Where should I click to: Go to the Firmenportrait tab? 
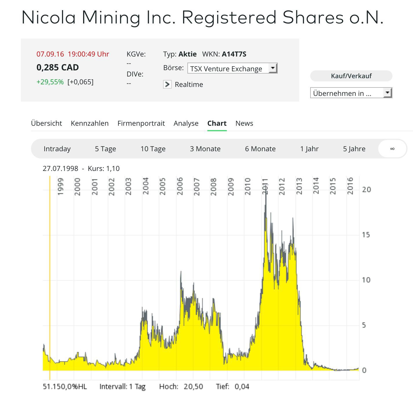(141, 123)
